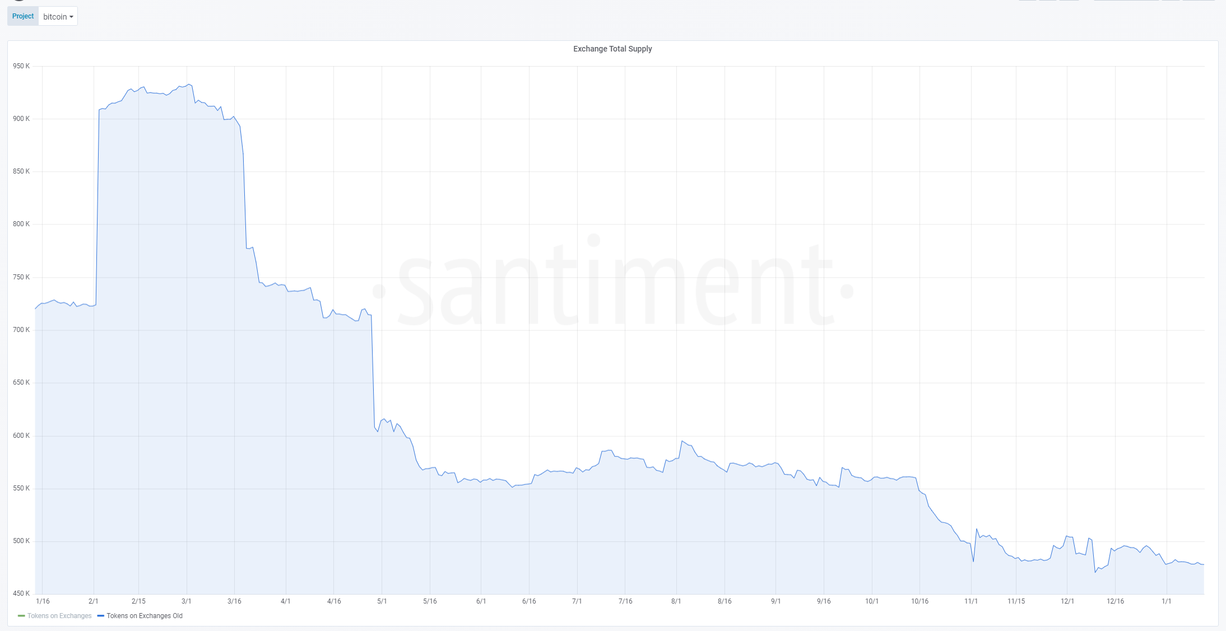1226x631 pixels.
Task: Click the 750 K y-axis label
Action: click(21, 277)
